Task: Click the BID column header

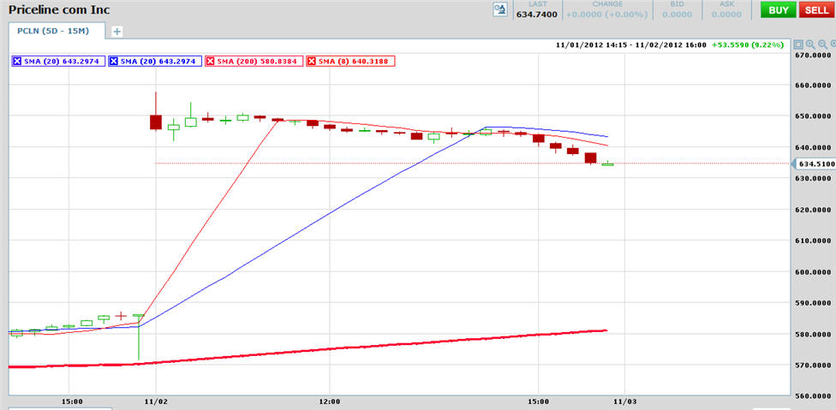Action: pos(678,4)
